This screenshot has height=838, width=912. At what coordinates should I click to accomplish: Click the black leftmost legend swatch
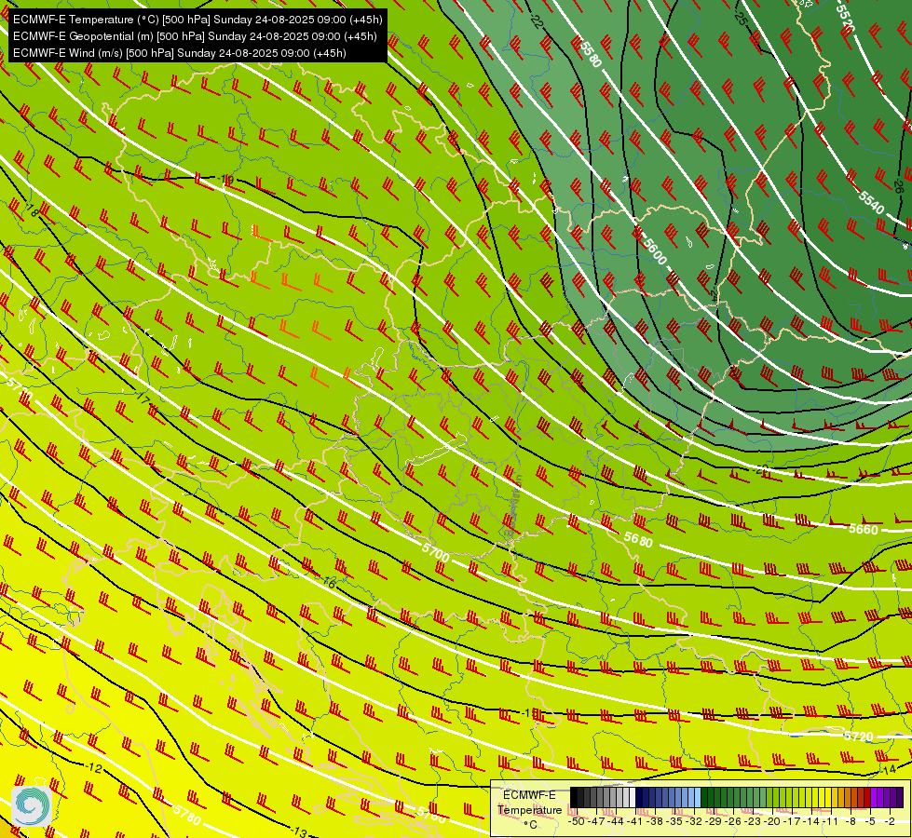pos(574,797)
